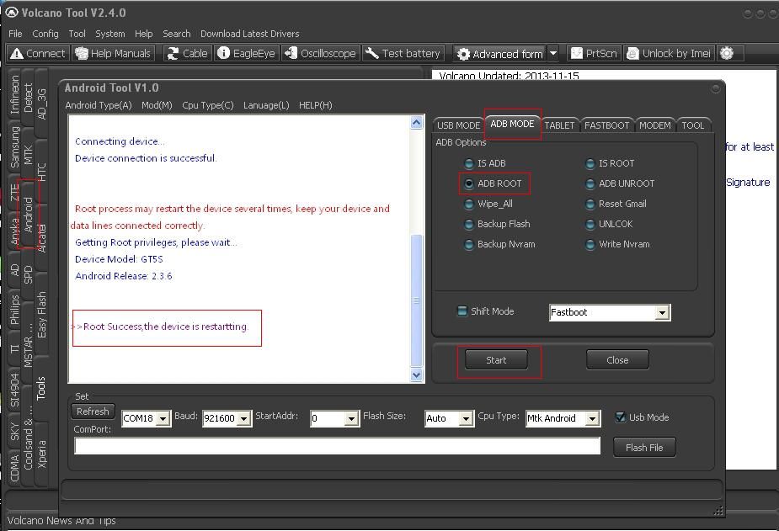Viewport: 779px width, 531px height.
Task: Switch to the USB MODE tab
Action: pyautogui.click(x=458, y=125)
